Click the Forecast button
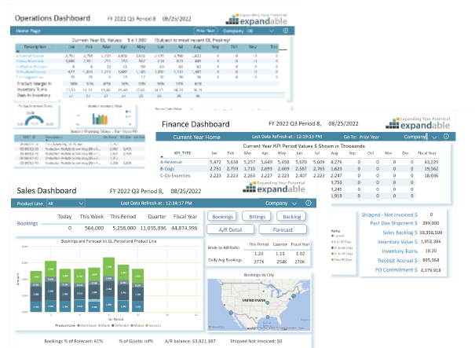 pos(280,229)
